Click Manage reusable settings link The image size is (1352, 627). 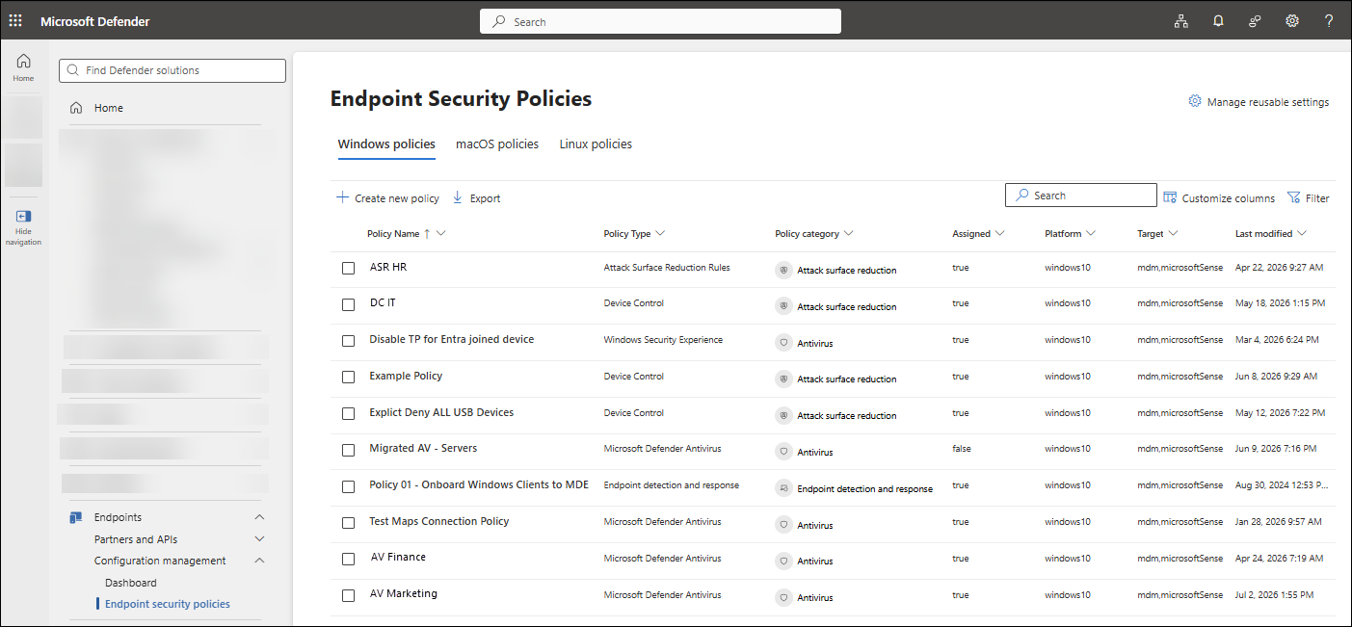1259,101
